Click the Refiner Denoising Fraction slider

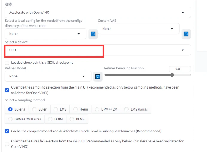pyautogui.click(x=147, y=75)
